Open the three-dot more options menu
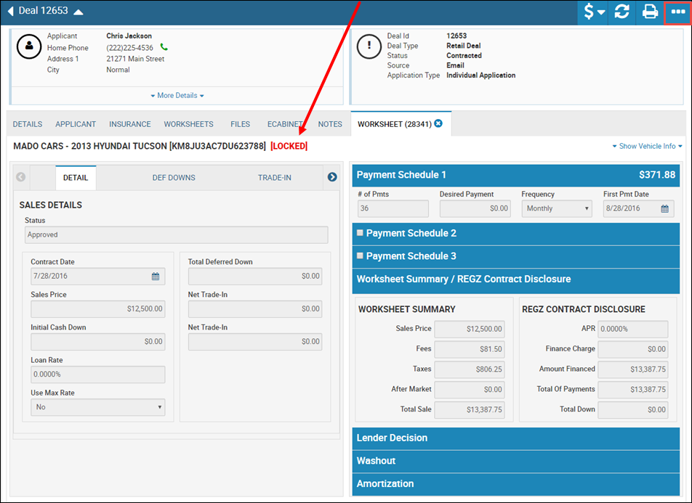This screenshot has width=692, height=503. pos(677,12)
